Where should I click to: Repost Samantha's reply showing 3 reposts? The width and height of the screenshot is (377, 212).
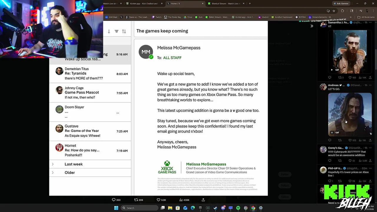tap(340, 77)
